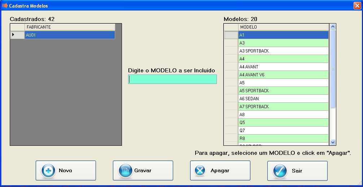
Task: Close the Cadastra Modelos window
Action: pyautogui.click(x=357, y=5)
